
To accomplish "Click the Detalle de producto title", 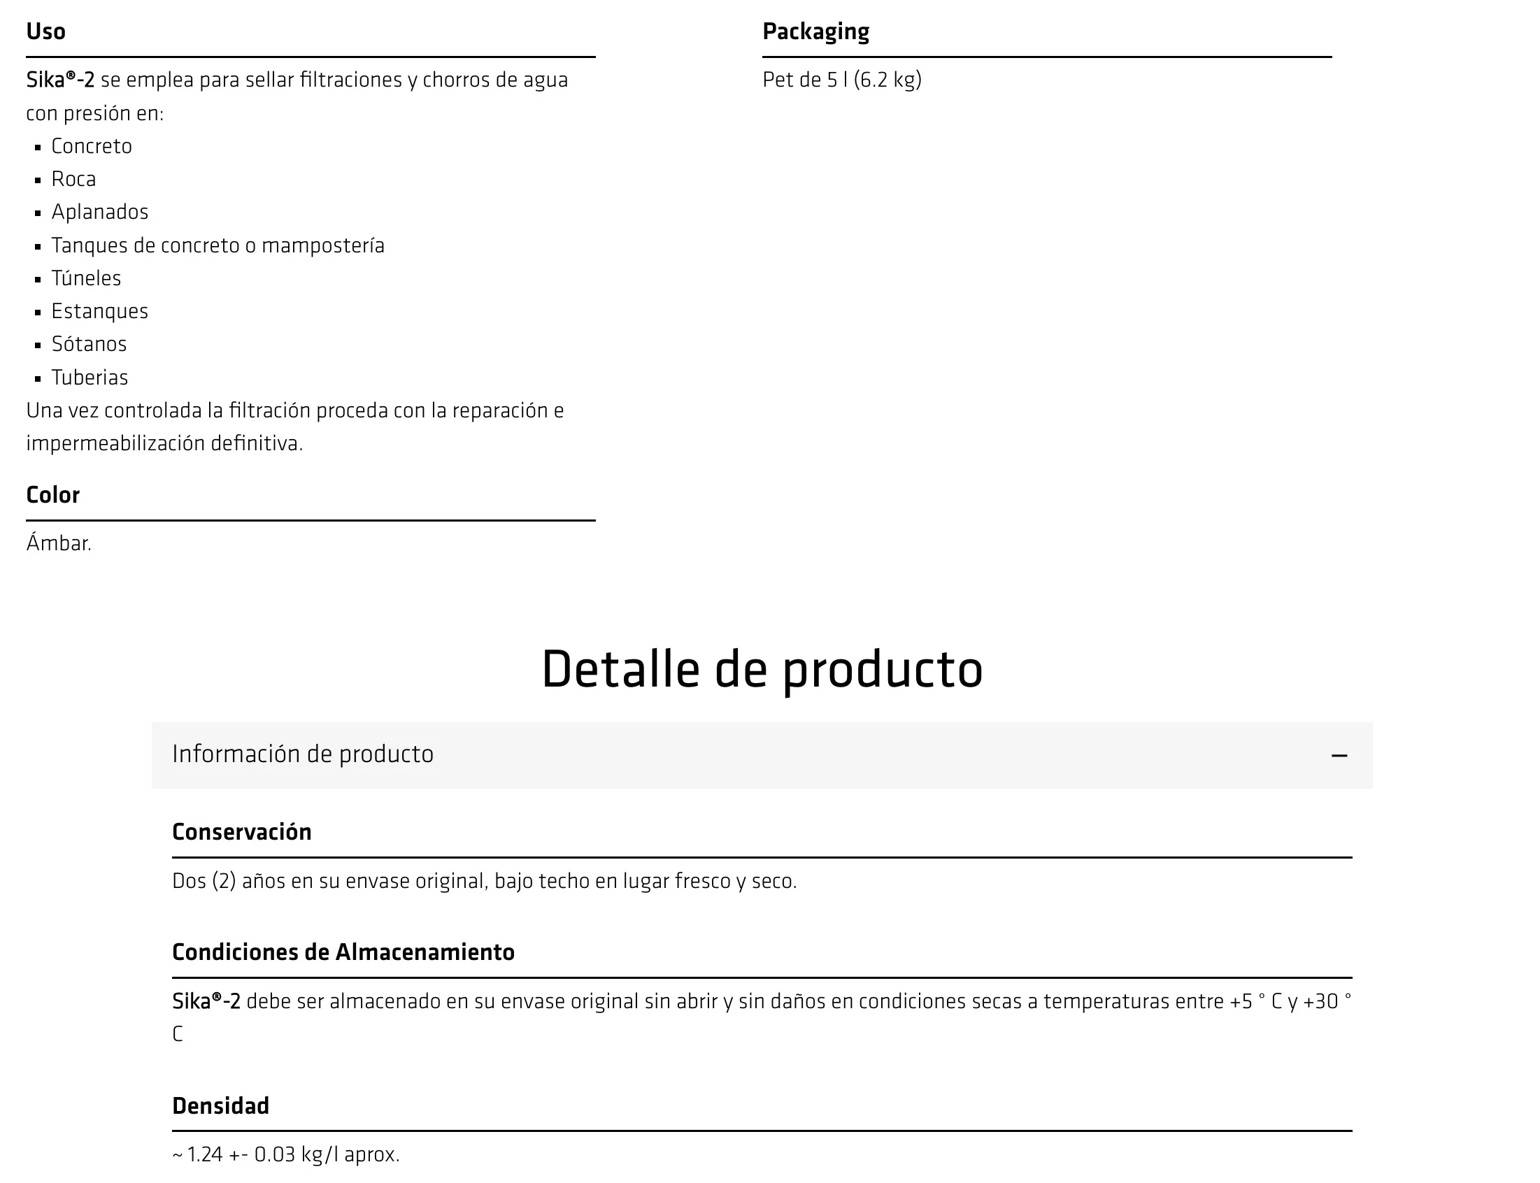I will coord(762,669).
